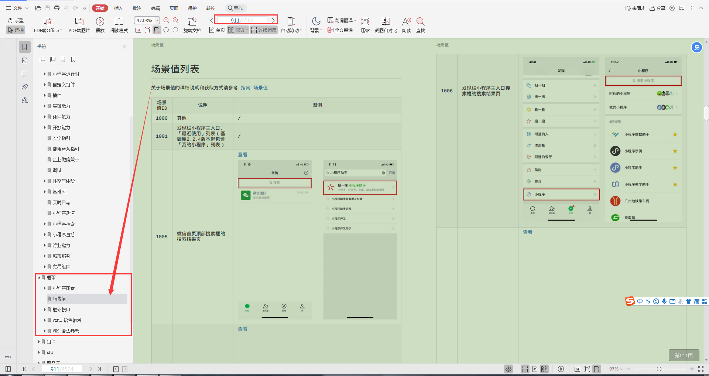Click the 分享 share button
Screen dimensions: 709x376
tap(657, 8)
